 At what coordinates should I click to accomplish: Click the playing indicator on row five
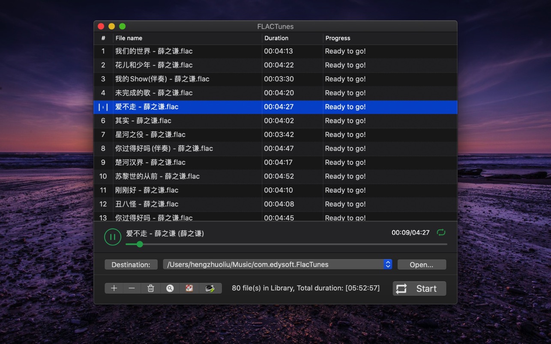(x=103, y=107)
